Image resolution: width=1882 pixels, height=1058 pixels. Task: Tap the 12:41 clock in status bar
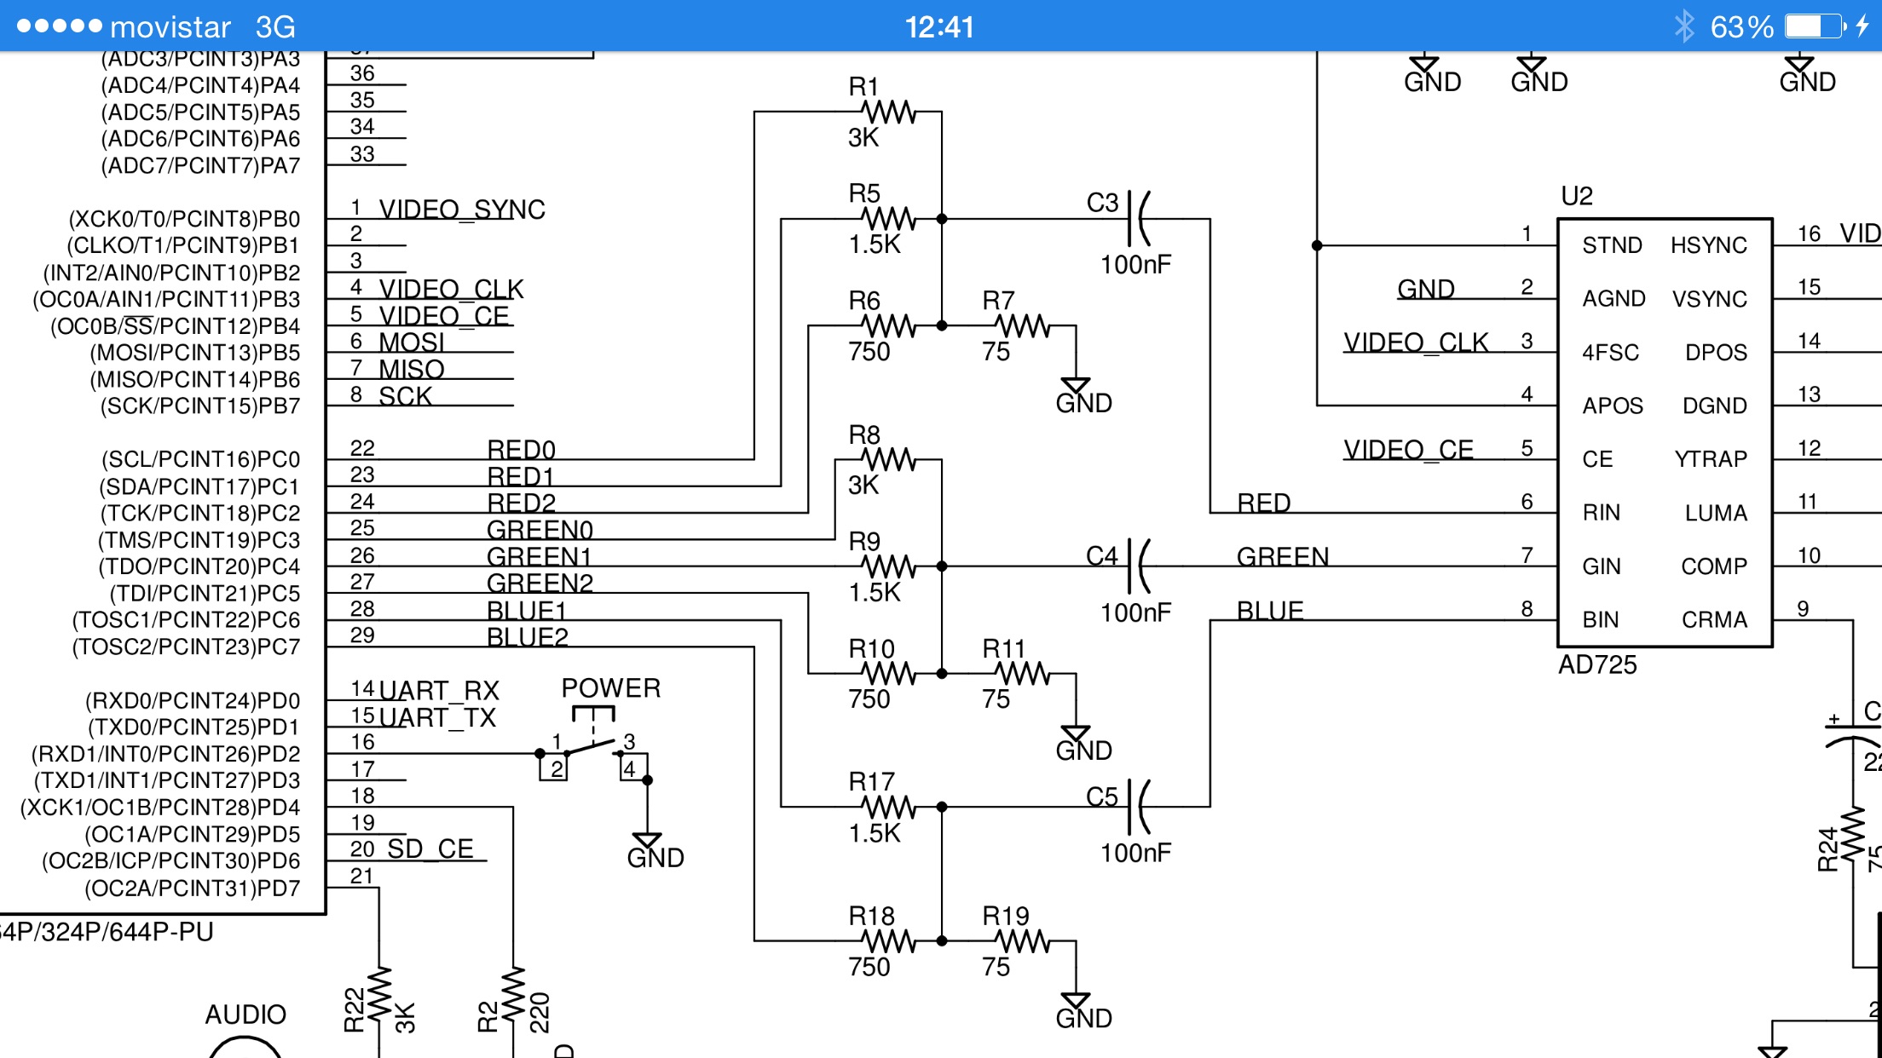pyautogui.click(x=939, y=26)
